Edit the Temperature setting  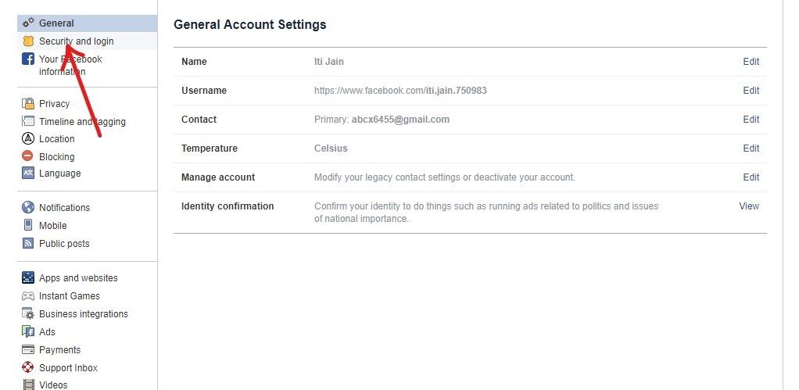751,148
